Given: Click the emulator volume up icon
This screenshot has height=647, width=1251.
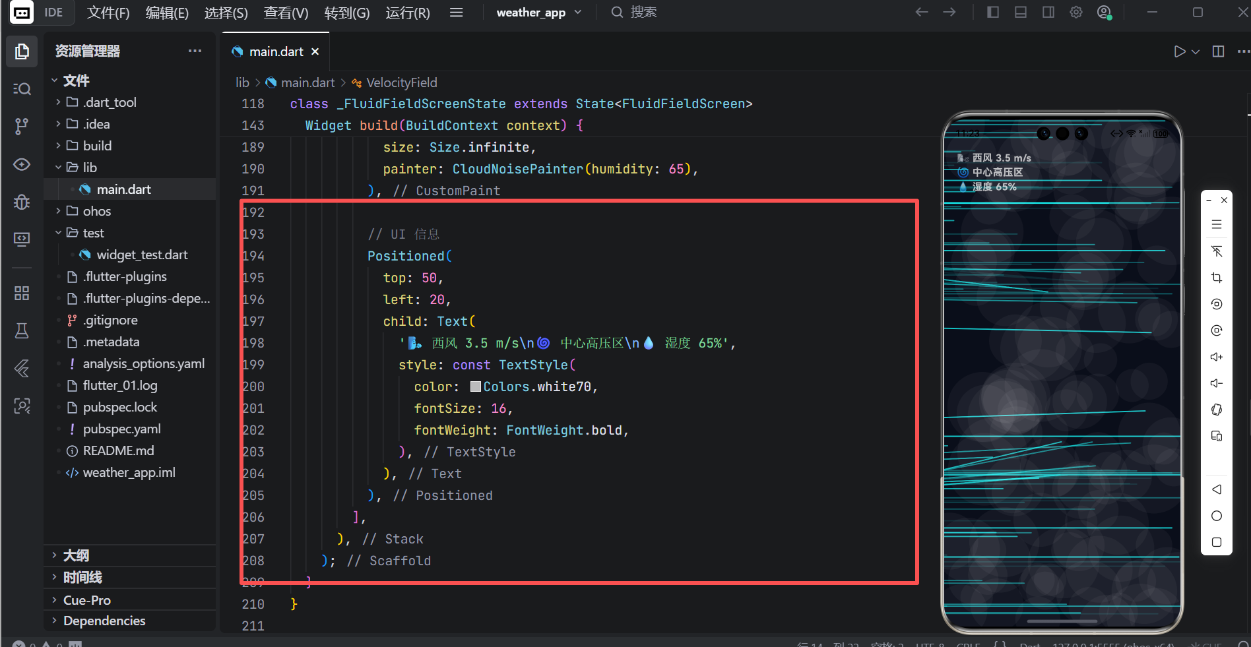Looking at the screenshot, I should click(x=1217, y=357).
